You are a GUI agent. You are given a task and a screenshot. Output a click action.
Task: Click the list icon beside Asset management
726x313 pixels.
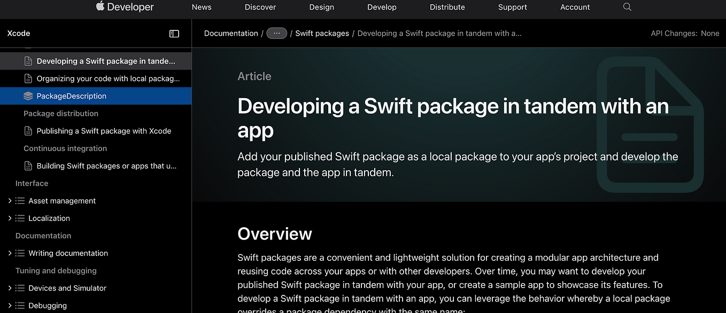click(x=20, y=201)
